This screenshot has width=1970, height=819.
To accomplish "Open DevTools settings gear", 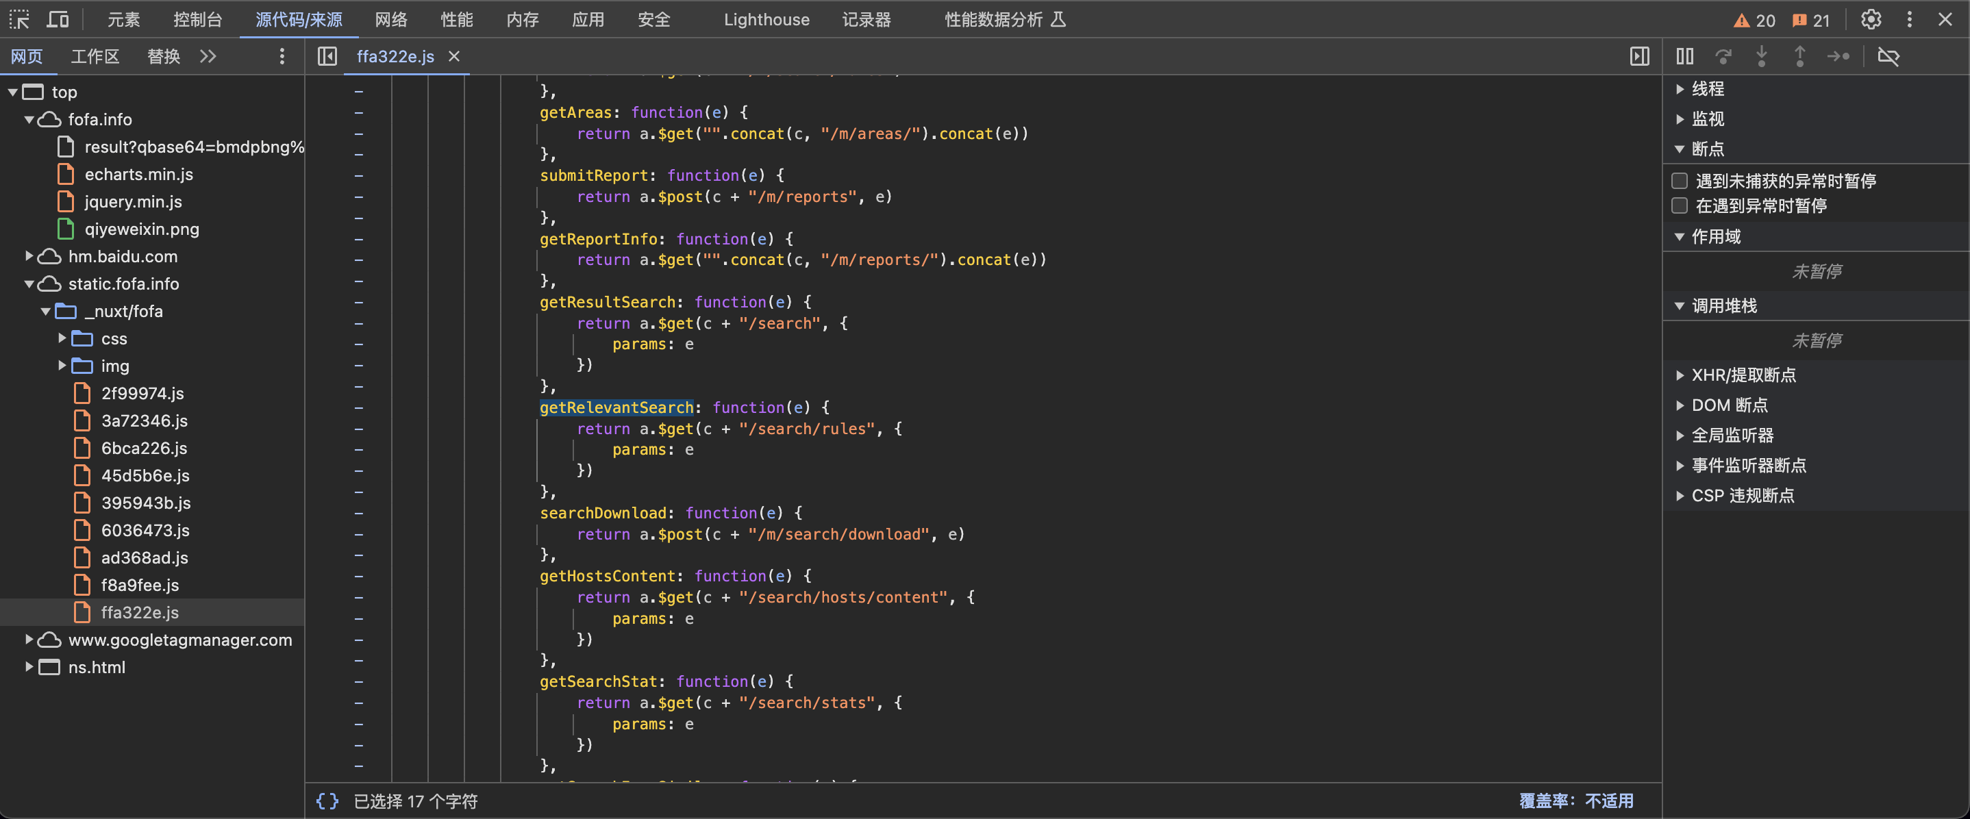I will [1871, 20].
